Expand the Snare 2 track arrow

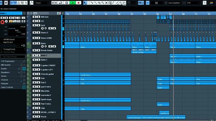(28, 33)
